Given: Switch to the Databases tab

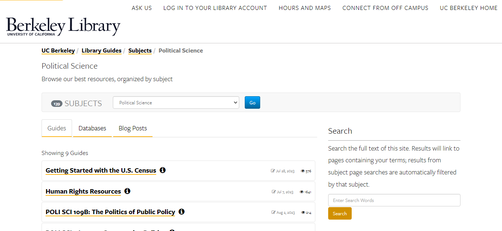Looking at the screenshot, I should pos(92,128).
